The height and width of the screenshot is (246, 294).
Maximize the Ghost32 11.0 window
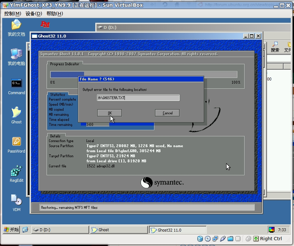pyautogui.click(x=252, y=36)
